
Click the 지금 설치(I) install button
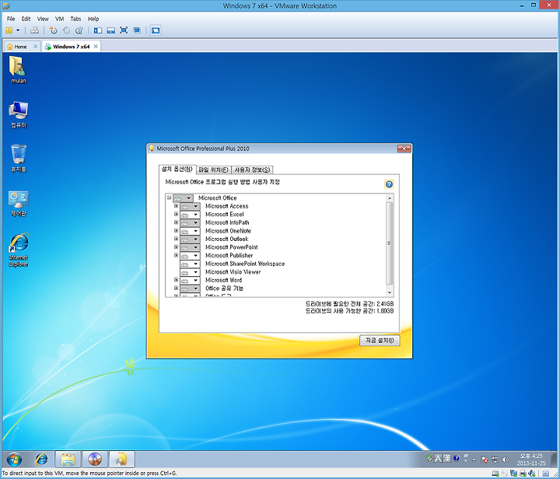[x=380, y=341]
